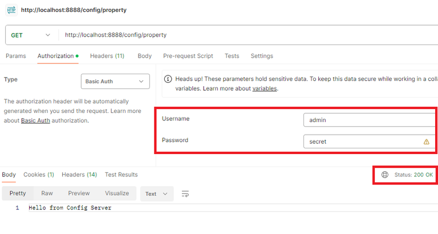This screenshot has height=234, width=438.
Task: Click the HTTP request icon beside the title
Action: [11, 10]
